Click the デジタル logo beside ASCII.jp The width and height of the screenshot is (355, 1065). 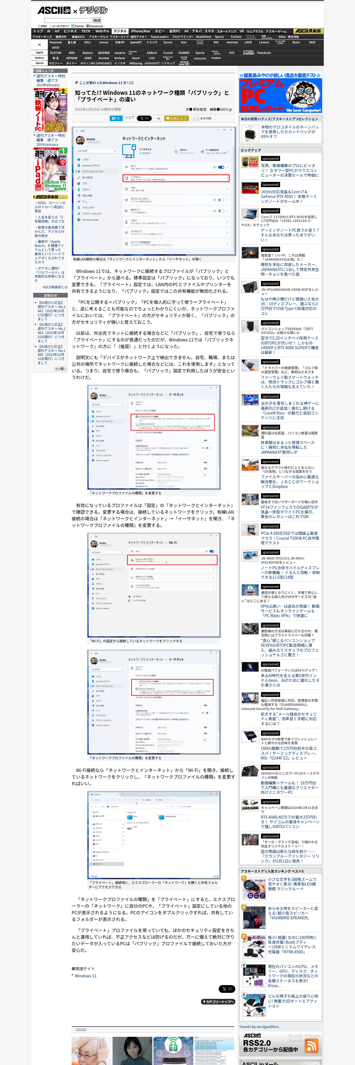(93, 10)
